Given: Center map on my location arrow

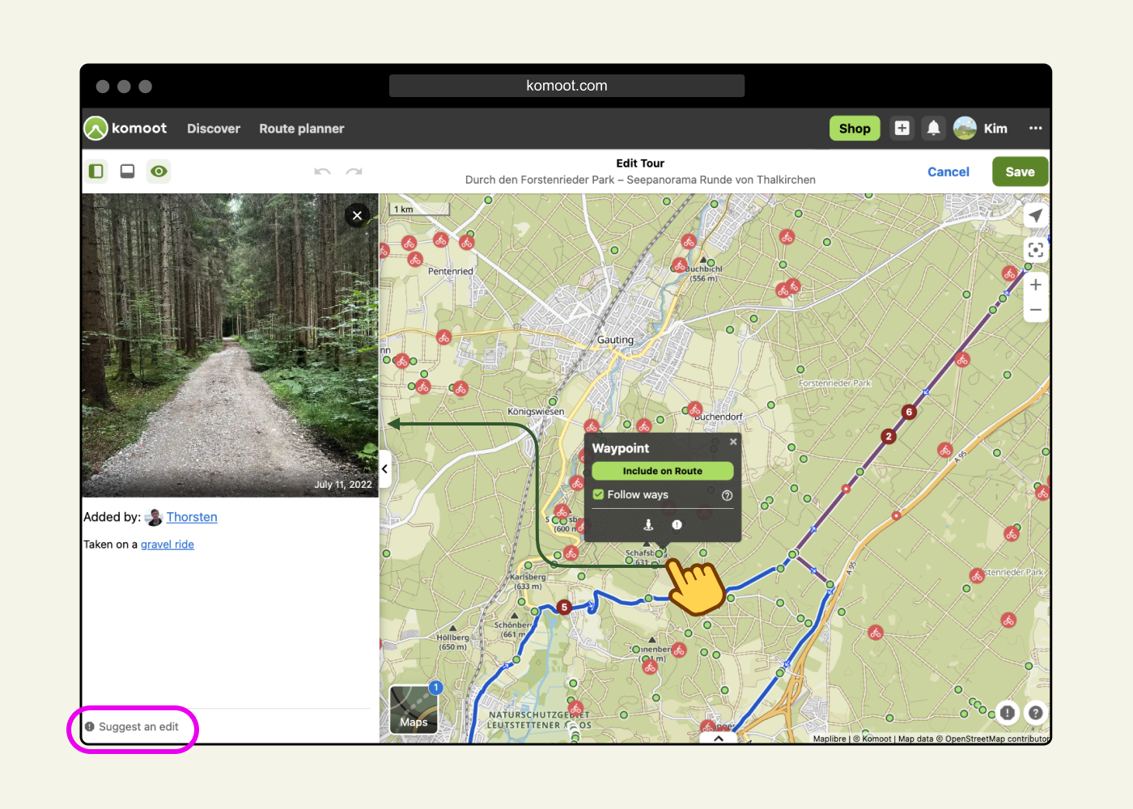Looking at the screenshot, I should coord(1035,216).
